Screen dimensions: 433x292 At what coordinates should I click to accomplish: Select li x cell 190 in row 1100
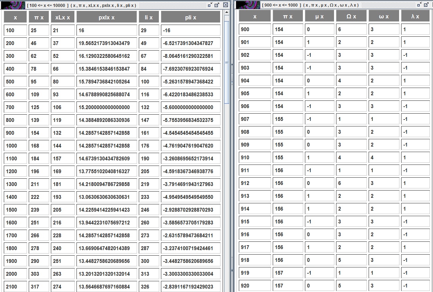pyautogui.click(x=149, y=159)
